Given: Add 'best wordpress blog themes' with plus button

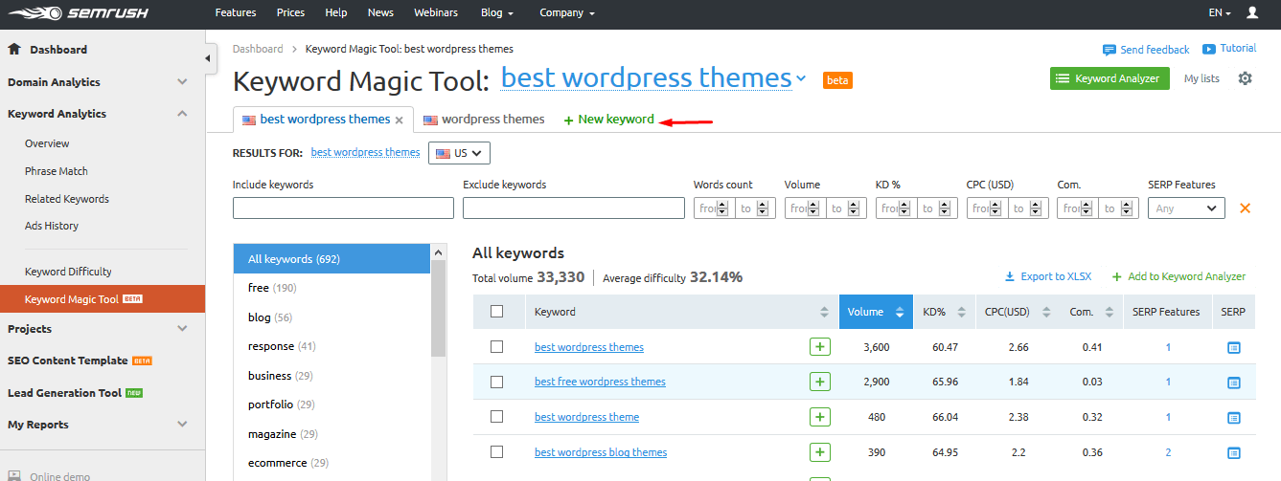Looking at the screenshot, I should [820, 452].
